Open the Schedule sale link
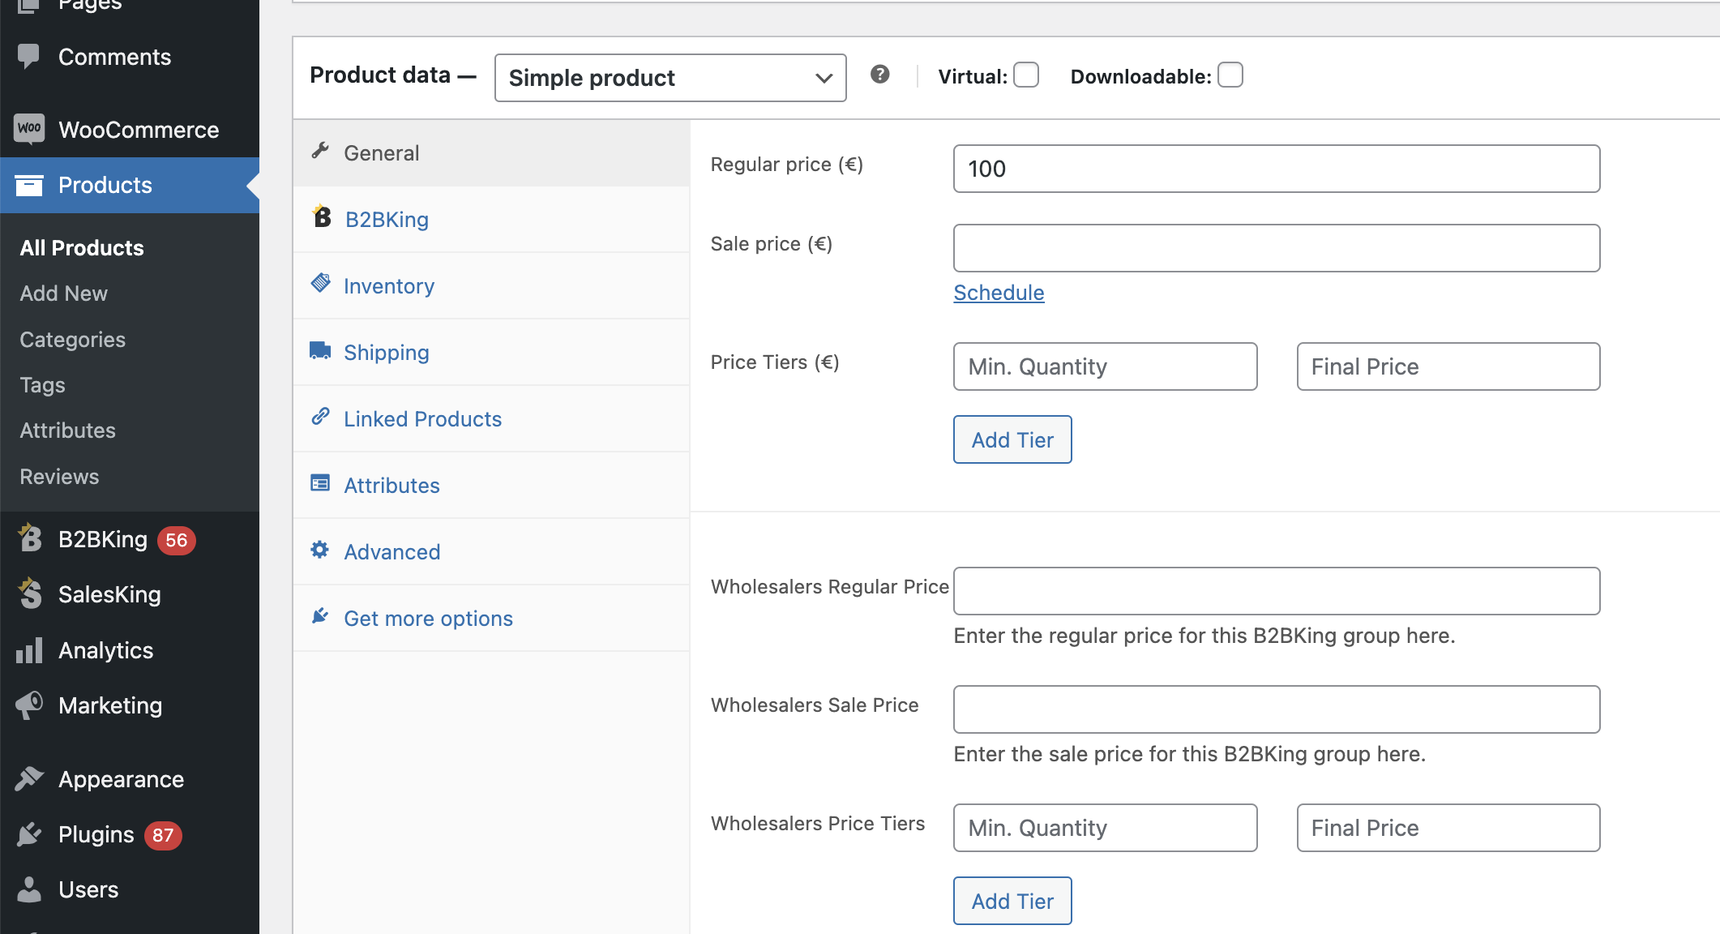 point(999,293)
